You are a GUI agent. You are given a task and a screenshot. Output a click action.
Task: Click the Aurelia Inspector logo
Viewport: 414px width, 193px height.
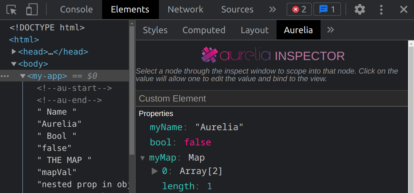273,55
